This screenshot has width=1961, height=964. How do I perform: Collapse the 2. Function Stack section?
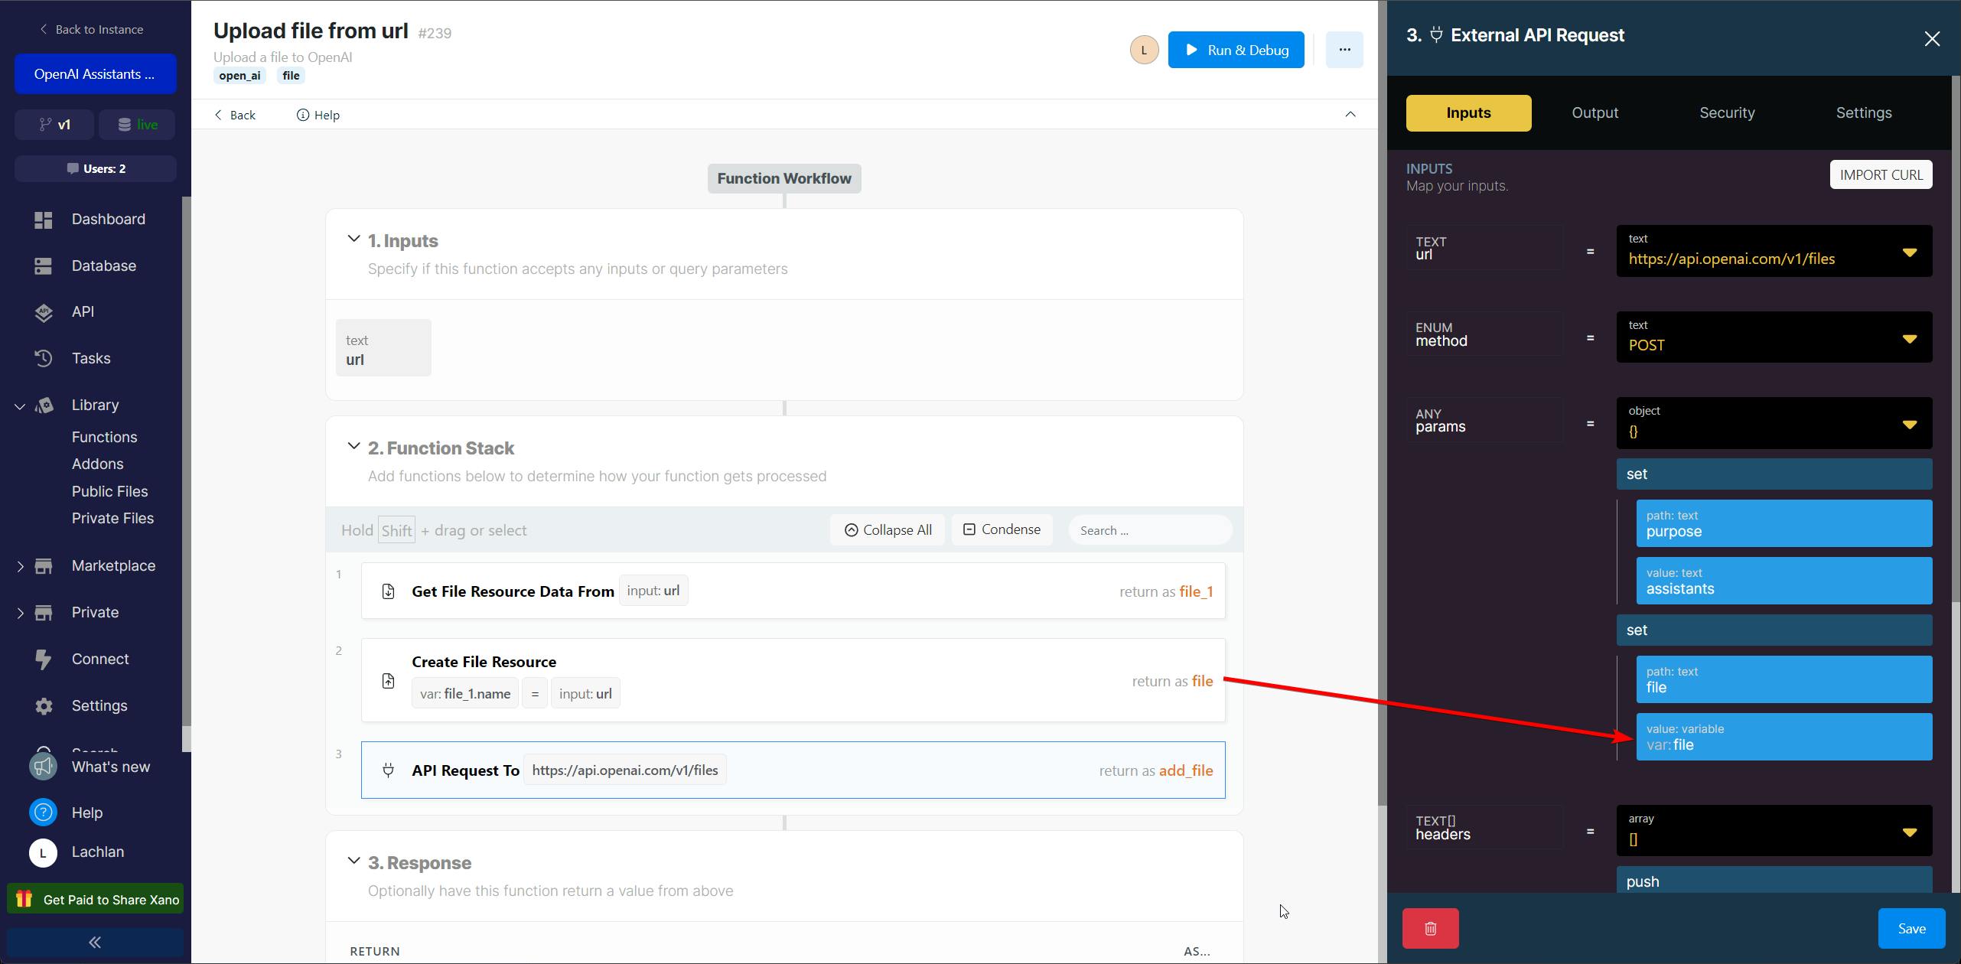353,447
